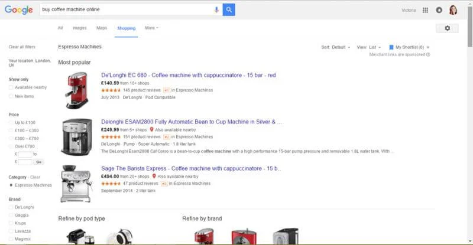The width and height of the screenshot is (473, 245).
Task: Open the notifications bell icon
Action: pos(439,10)
